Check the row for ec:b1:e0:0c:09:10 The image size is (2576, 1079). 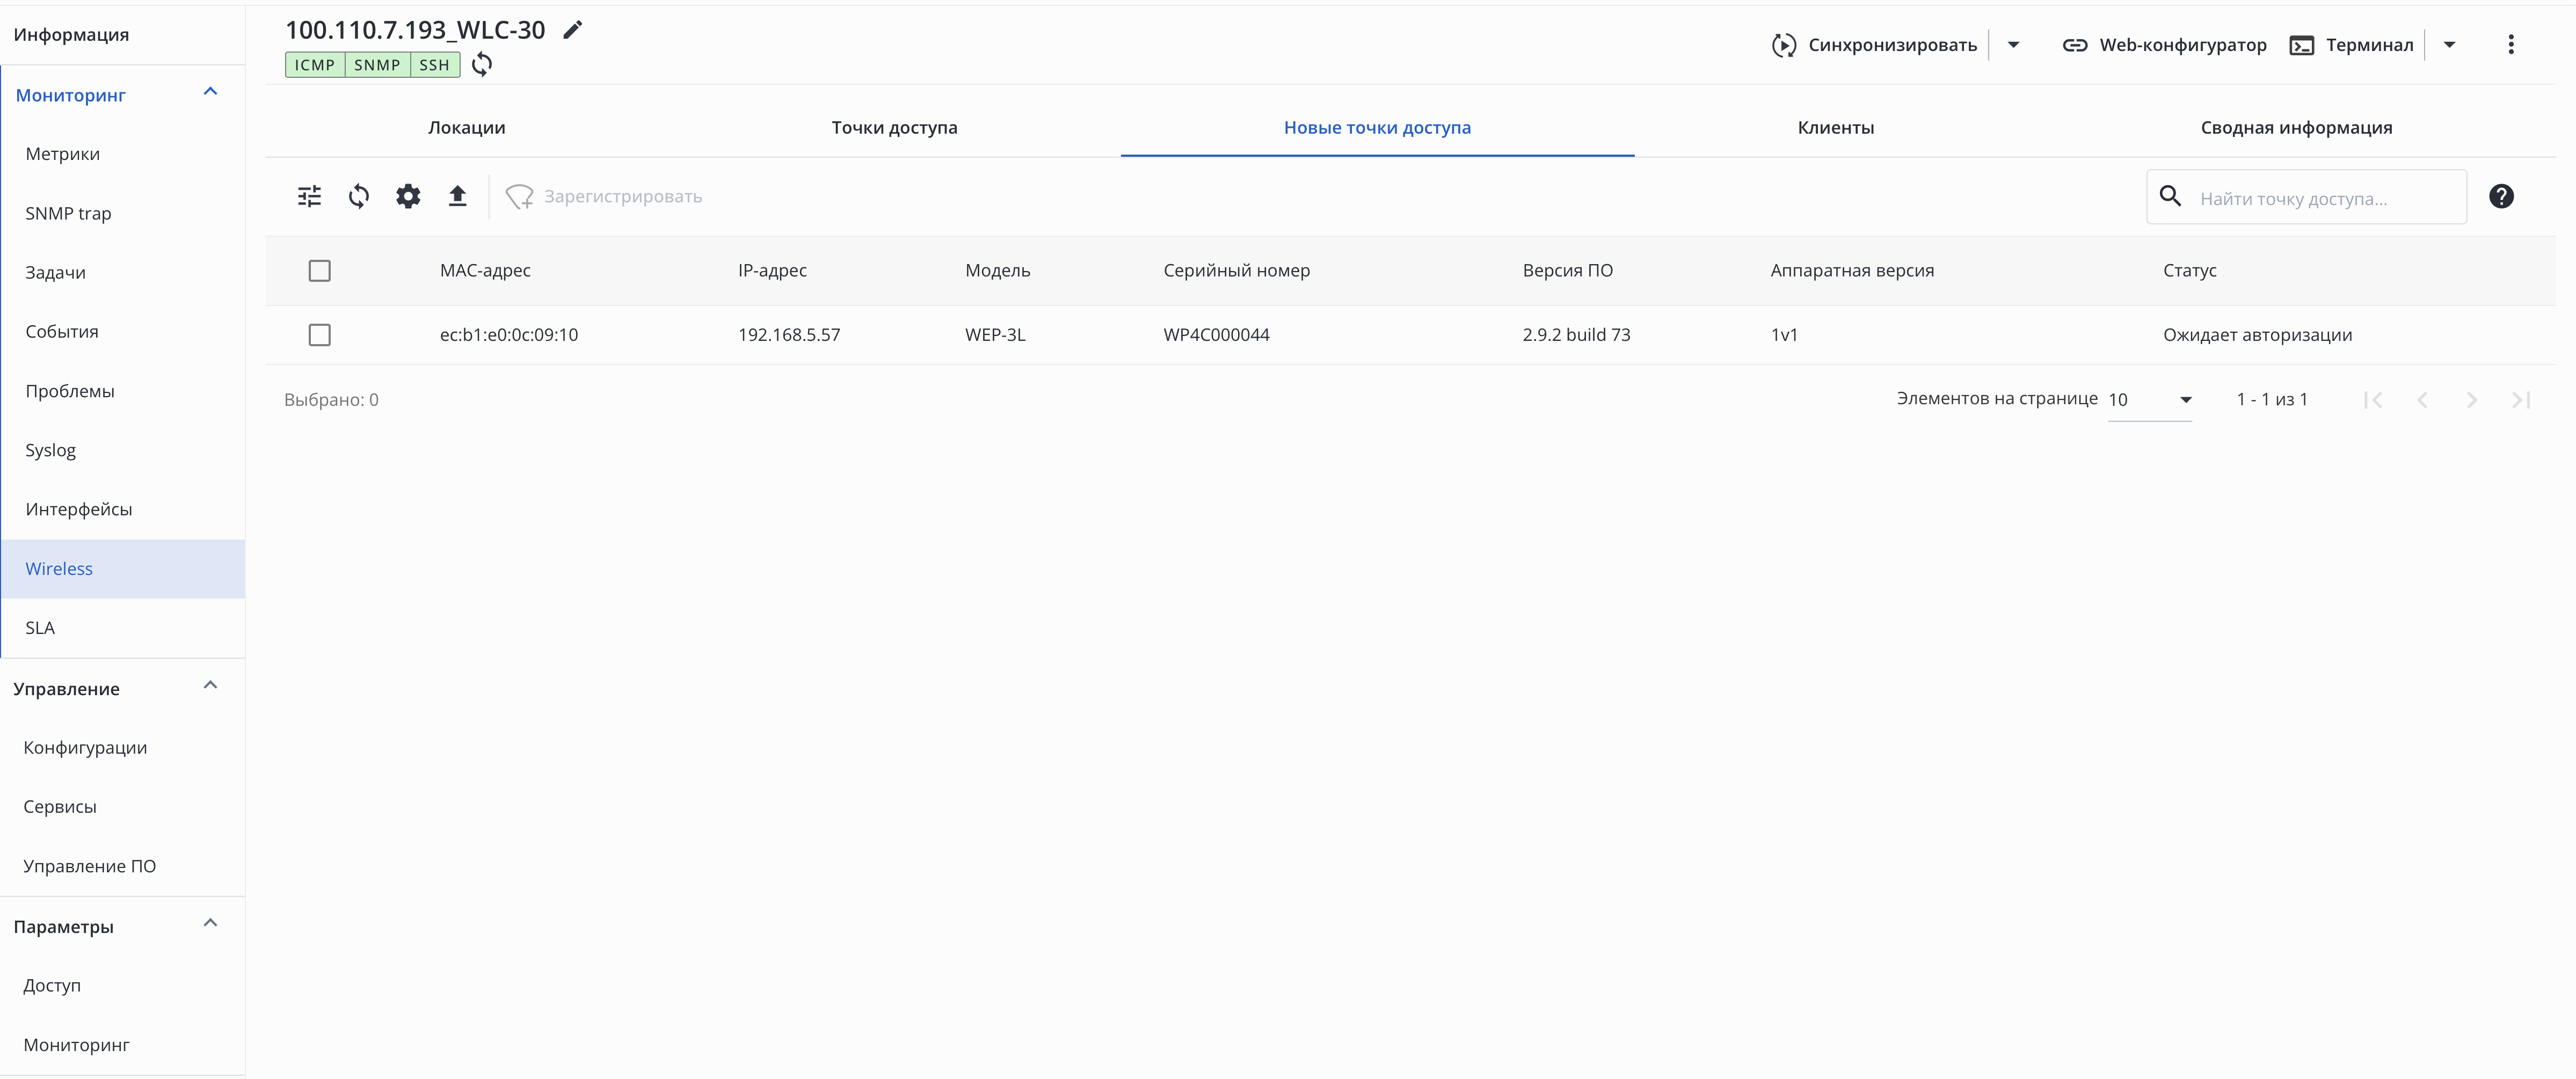point(320,335)
